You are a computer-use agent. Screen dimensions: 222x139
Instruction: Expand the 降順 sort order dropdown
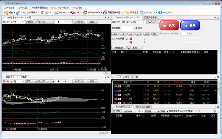tap(167, 112)
